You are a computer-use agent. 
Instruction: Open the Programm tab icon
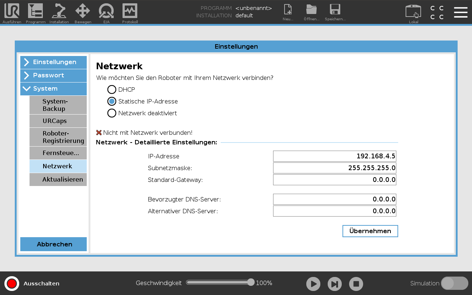[x=35, y=11]
